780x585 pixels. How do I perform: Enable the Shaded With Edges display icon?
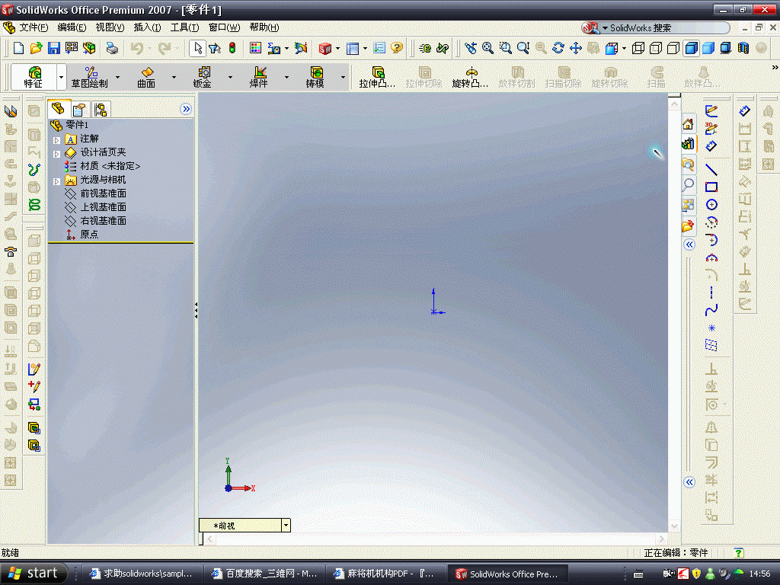(691, 48)
